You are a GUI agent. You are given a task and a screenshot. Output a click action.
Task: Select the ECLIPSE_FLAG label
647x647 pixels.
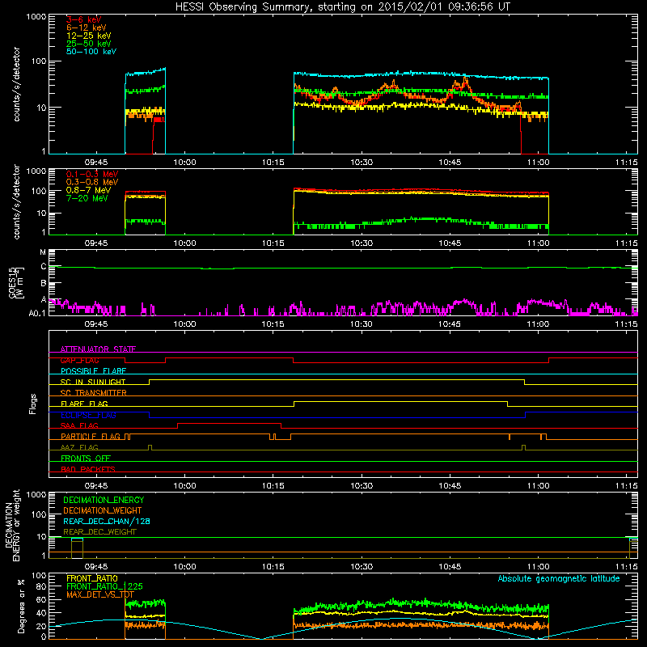coord(88,415)
